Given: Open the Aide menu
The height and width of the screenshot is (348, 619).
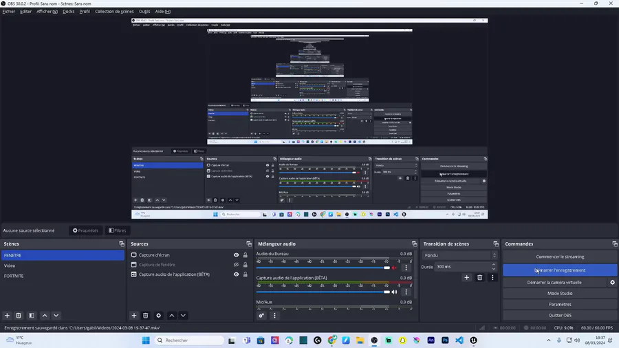Looking at the screenshot, I should point(162,12).
